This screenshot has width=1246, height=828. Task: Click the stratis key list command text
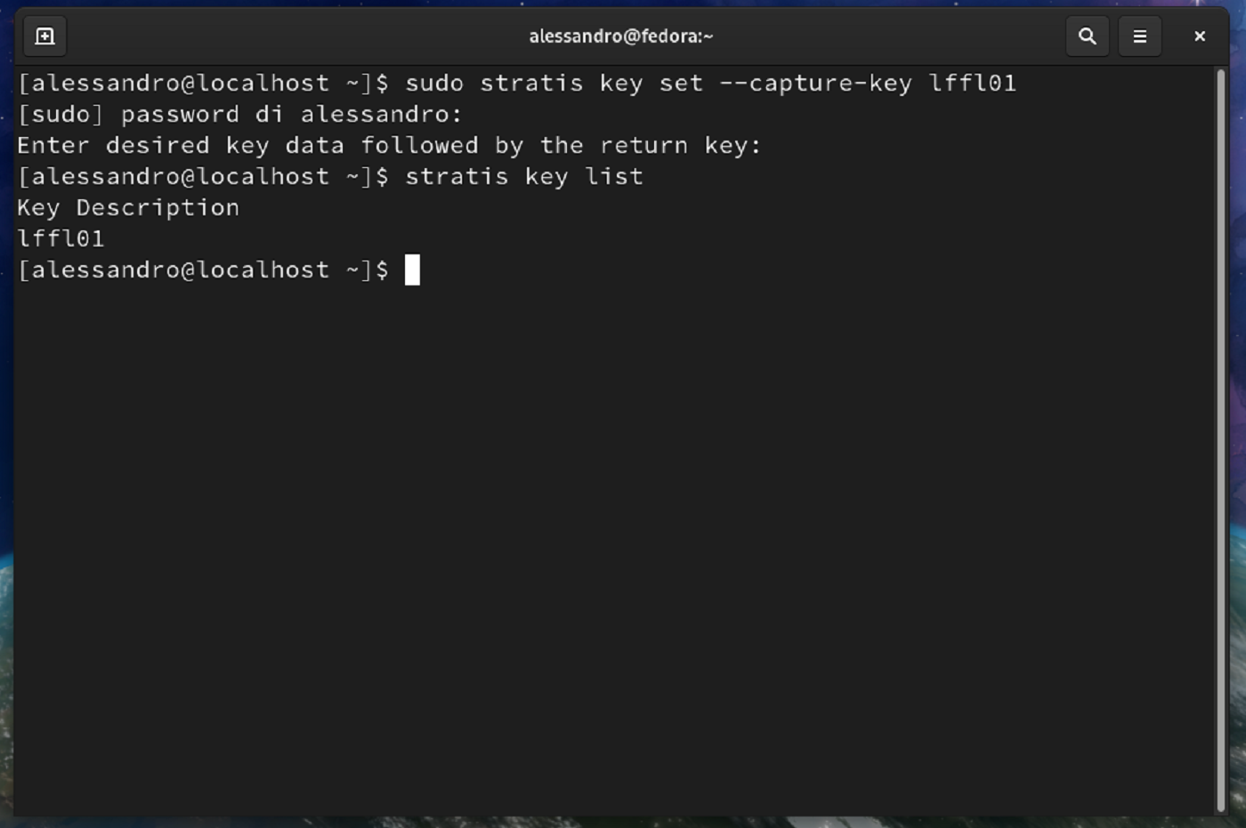click(x=524, y=175)
